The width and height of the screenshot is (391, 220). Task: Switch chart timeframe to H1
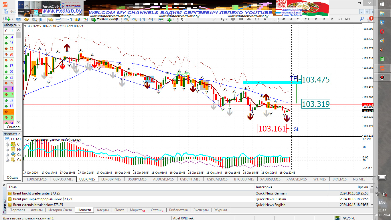(315, 19)
